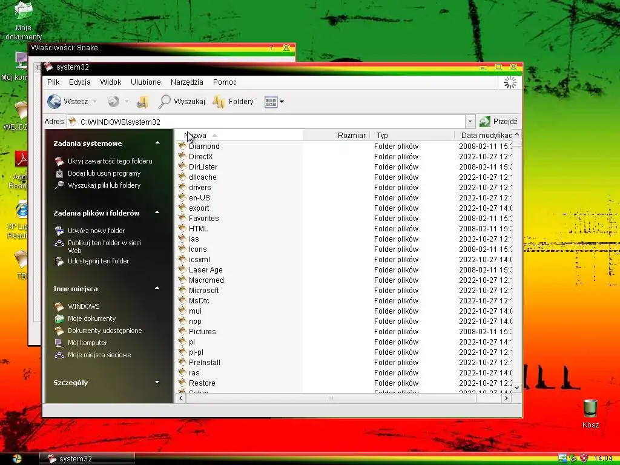Open the Ulubione menu
The width and height of the screenshot is (620, 465).
point(145,82)
